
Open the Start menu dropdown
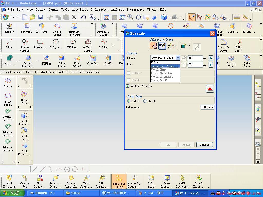click(x=12, y=17)
